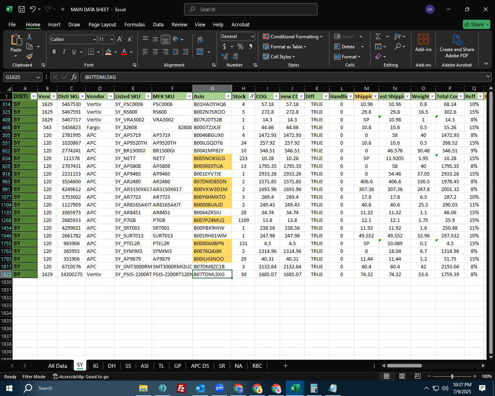Open the Asin column filter dropdown
Viewport: 495px width, 396px height.
[228, 96]
